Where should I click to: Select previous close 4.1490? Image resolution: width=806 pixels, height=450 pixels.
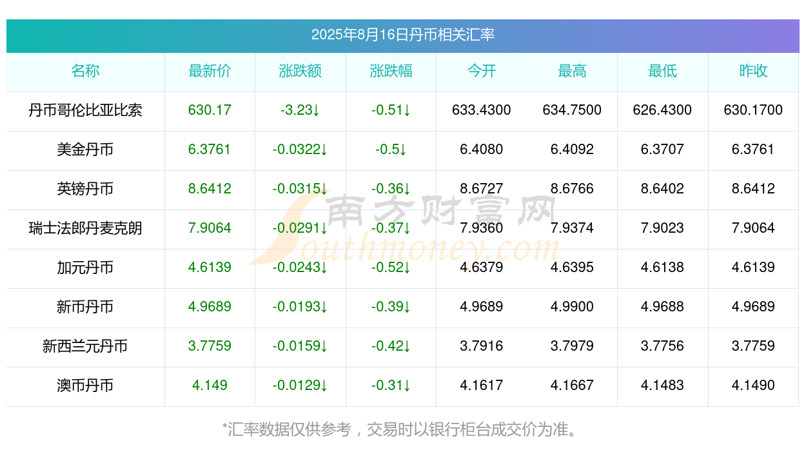tap(753, 386)
